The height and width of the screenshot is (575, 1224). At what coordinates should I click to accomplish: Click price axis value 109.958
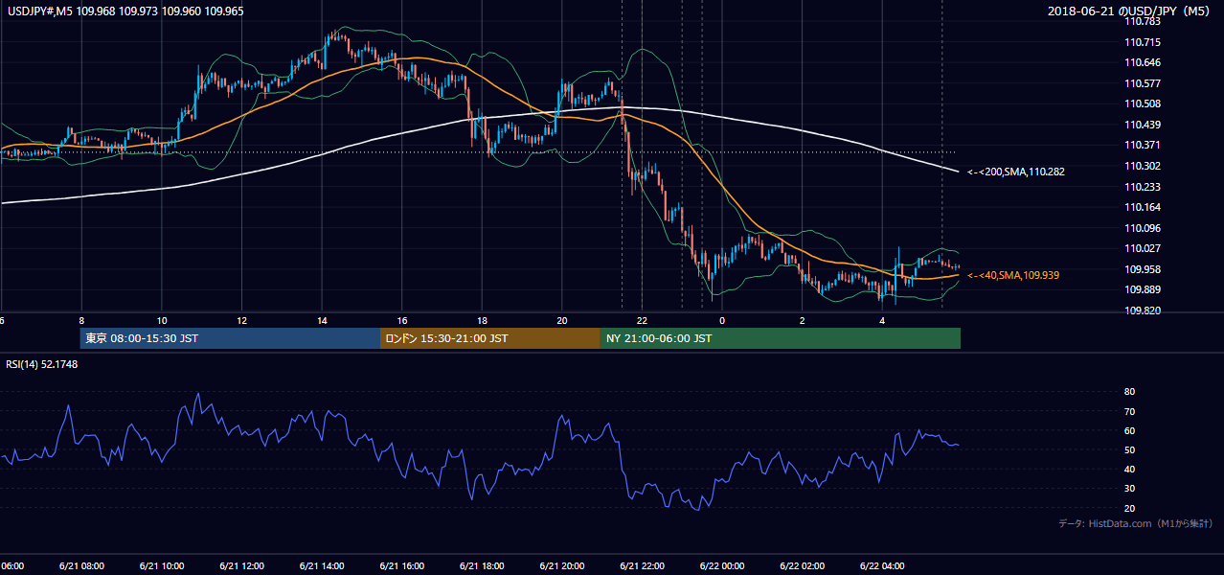[1144, 269]
